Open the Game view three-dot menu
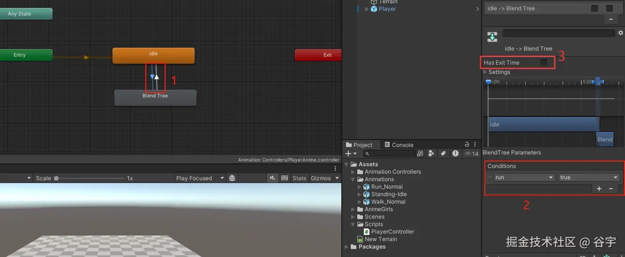 [x=335, y=169]
